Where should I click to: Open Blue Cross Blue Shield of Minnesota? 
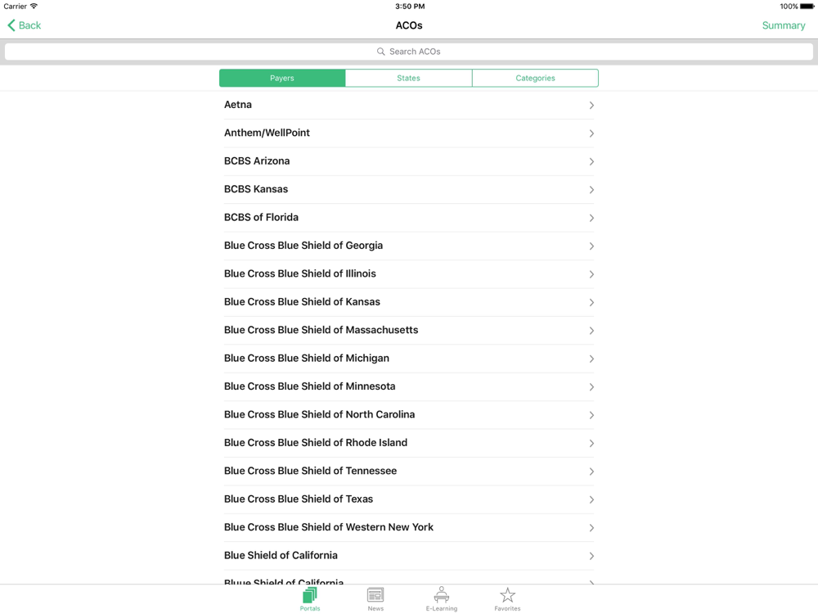coord(409,387)
